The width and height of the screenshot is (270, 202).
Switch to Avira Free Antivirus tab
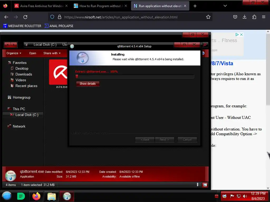click(41, 6)
